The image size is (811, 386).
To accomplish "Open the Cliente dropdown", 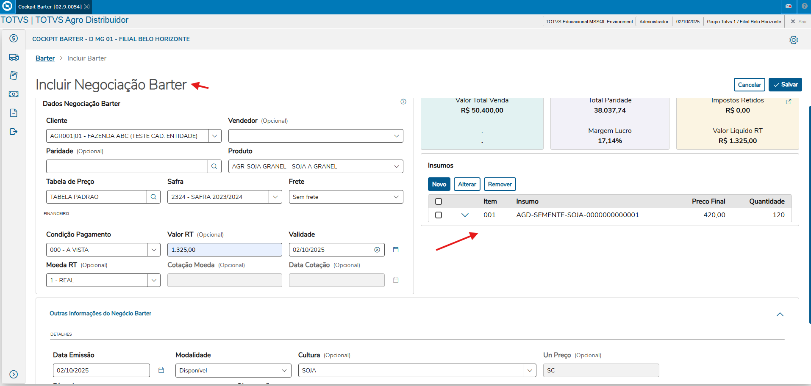I will click(215, 136).
